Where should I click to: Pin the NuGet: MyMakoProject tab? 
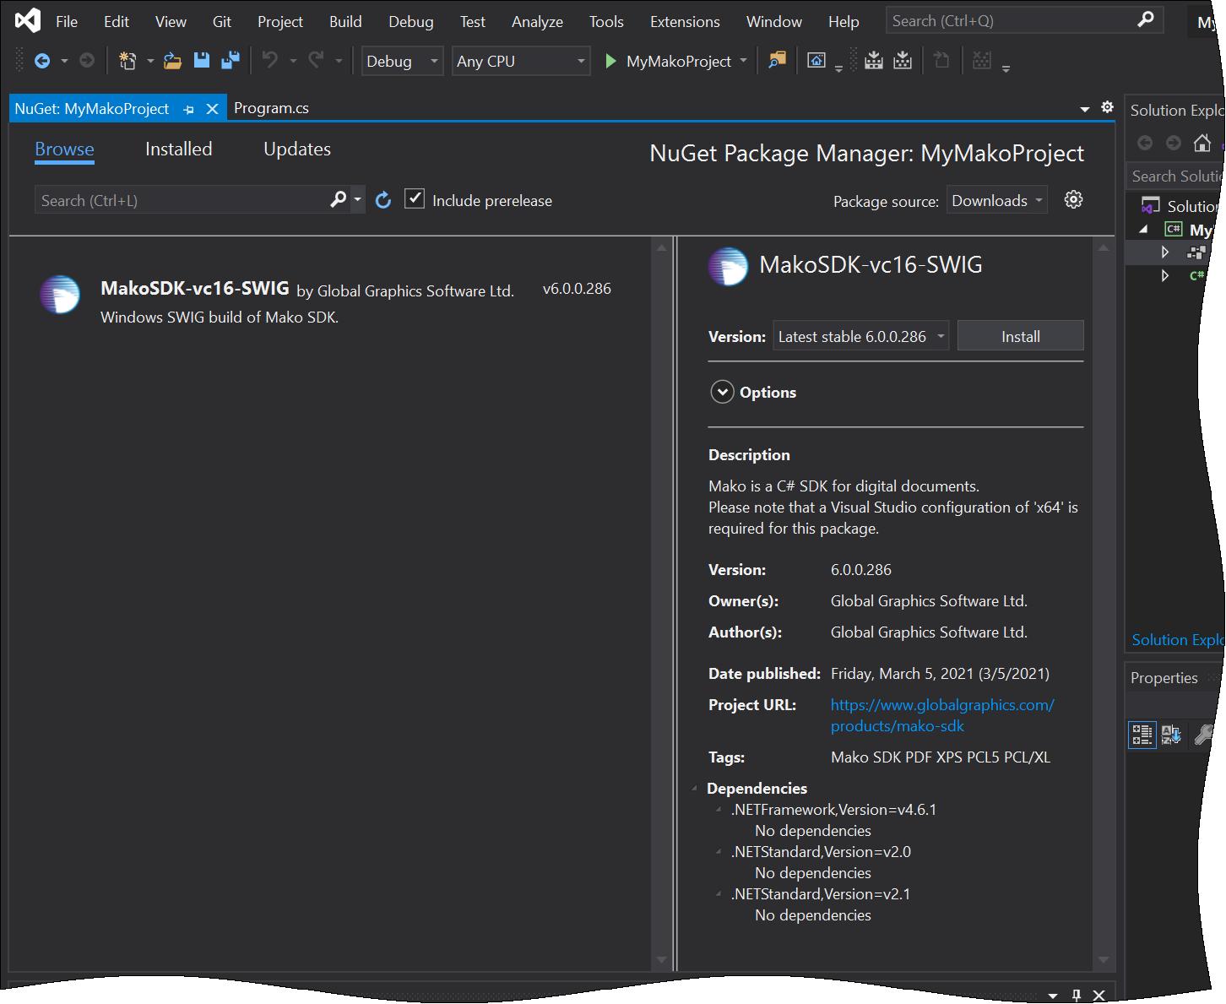pyautogui.click(x=188, y=110)
